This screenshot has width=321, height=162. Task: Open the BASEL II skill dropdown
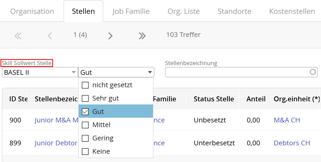(x=40, y=72)
